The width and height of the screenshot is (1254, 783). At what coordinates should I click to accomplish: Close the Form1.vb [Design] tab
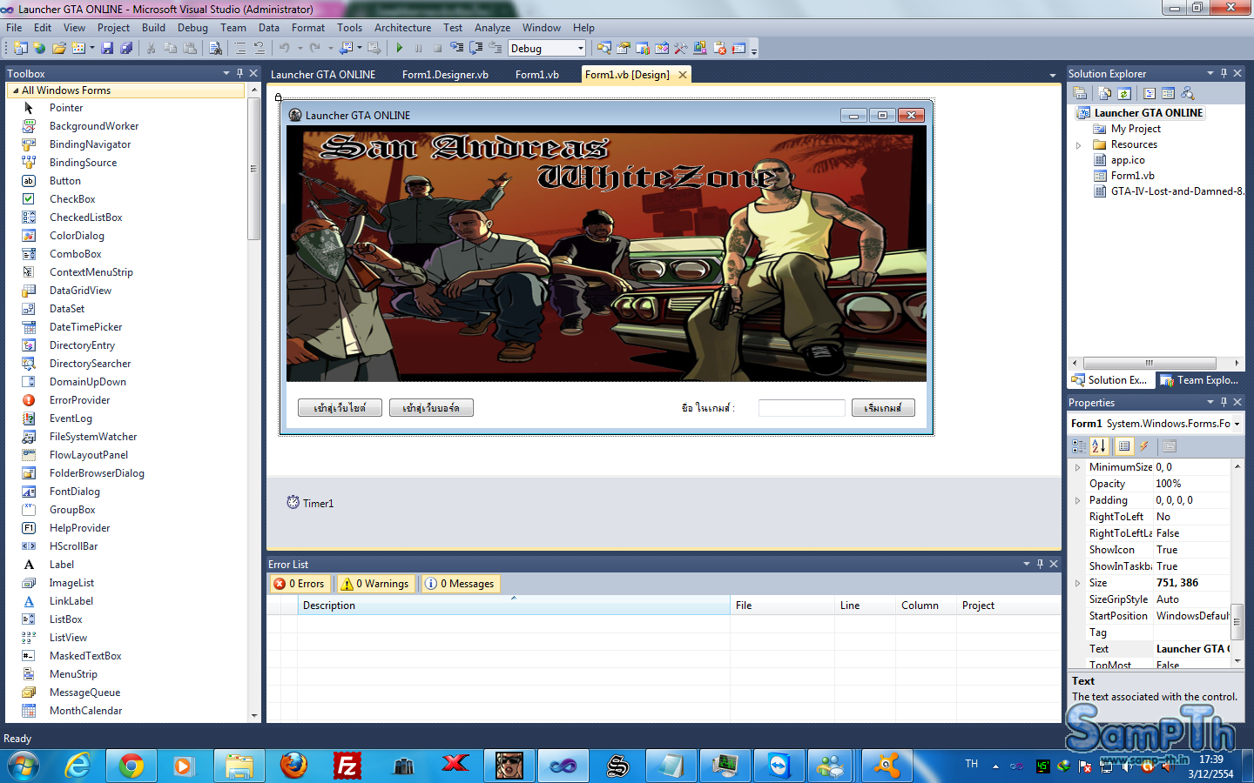tap(683, 75)
